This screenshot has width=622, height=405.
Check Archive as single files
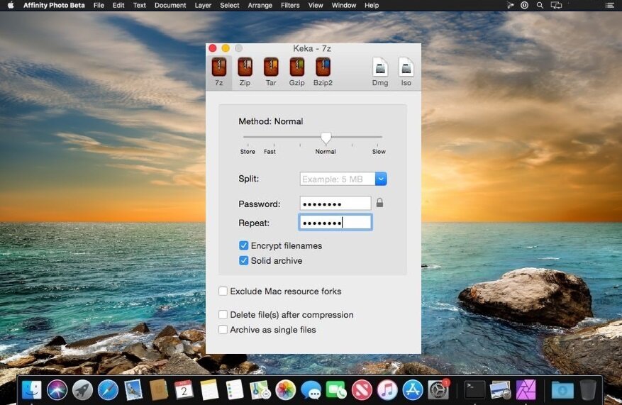coord(223,330)
